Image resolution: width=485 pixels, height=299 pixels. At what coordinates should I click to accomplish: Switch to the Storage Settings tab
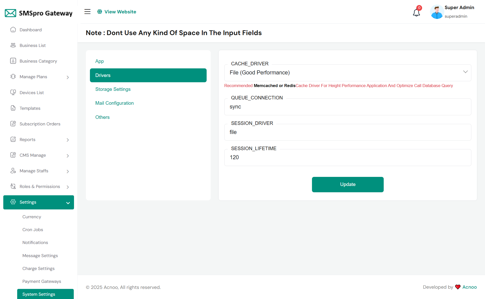[x=113, y=89]
